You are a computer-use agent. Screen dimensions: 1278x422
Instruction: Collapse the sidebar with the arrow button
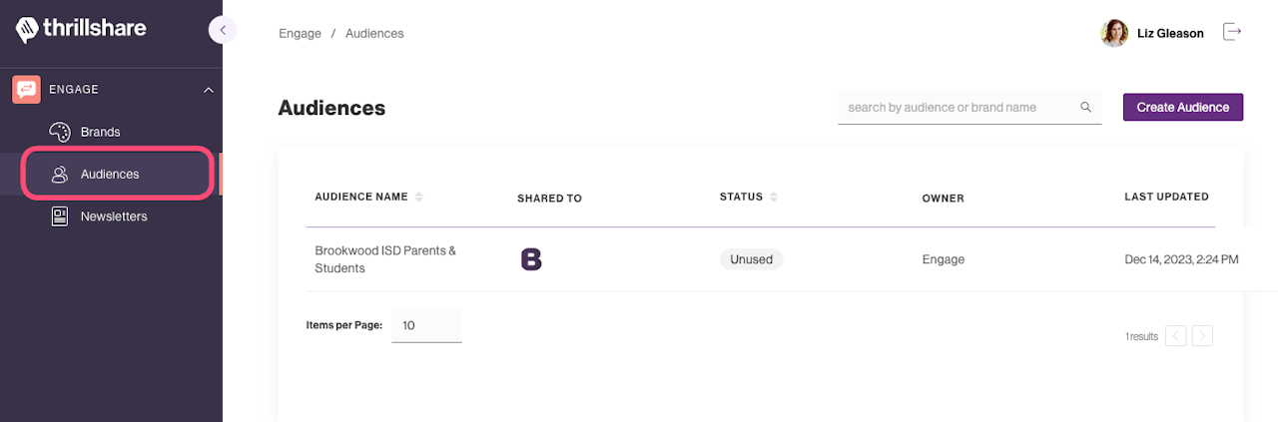tap(222, 30)
